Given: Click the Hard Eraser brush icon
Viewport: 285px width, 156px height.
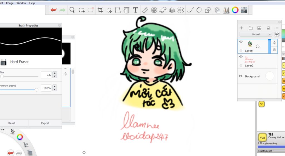Looking at the screenshot, I should click(3, 62).
